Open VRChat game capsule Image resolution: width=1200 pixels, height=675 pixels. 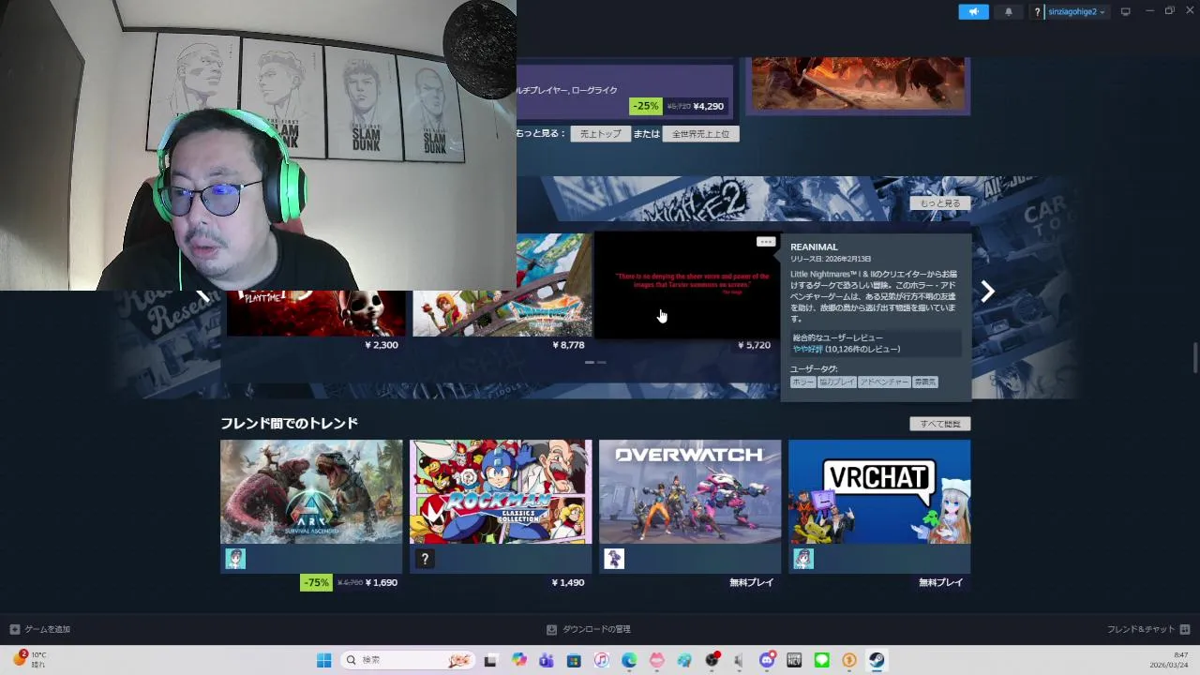coord(879,492)
